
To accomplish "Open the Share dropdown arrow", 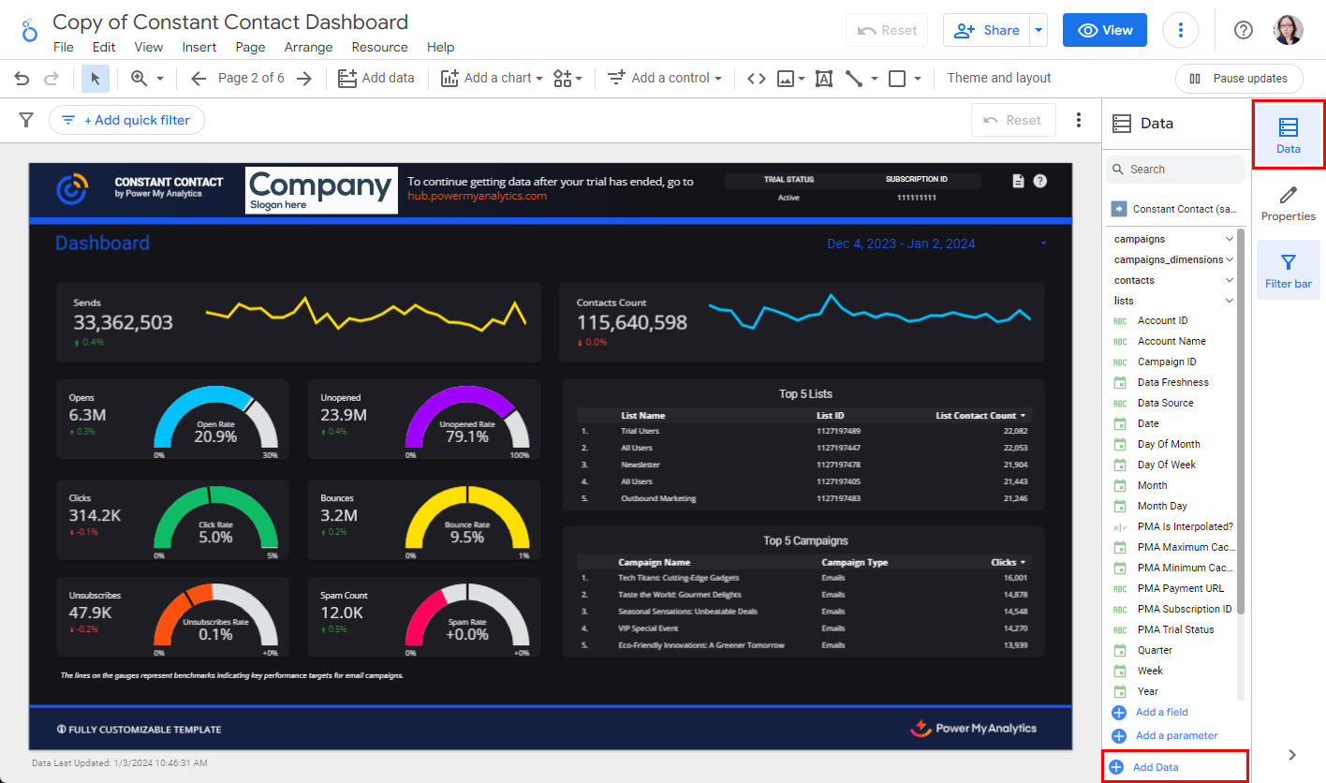I will point(1038,30).
